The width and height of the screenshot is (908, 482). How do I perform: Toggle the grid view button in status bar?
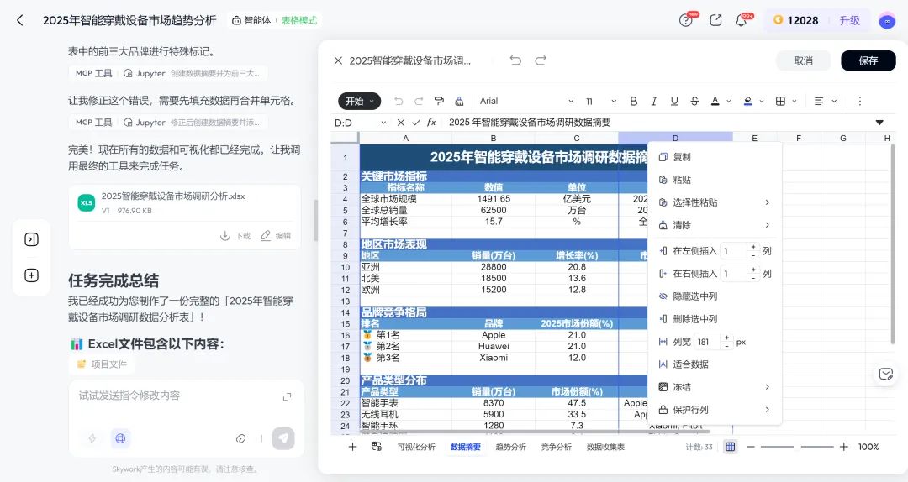coord(730,447)
